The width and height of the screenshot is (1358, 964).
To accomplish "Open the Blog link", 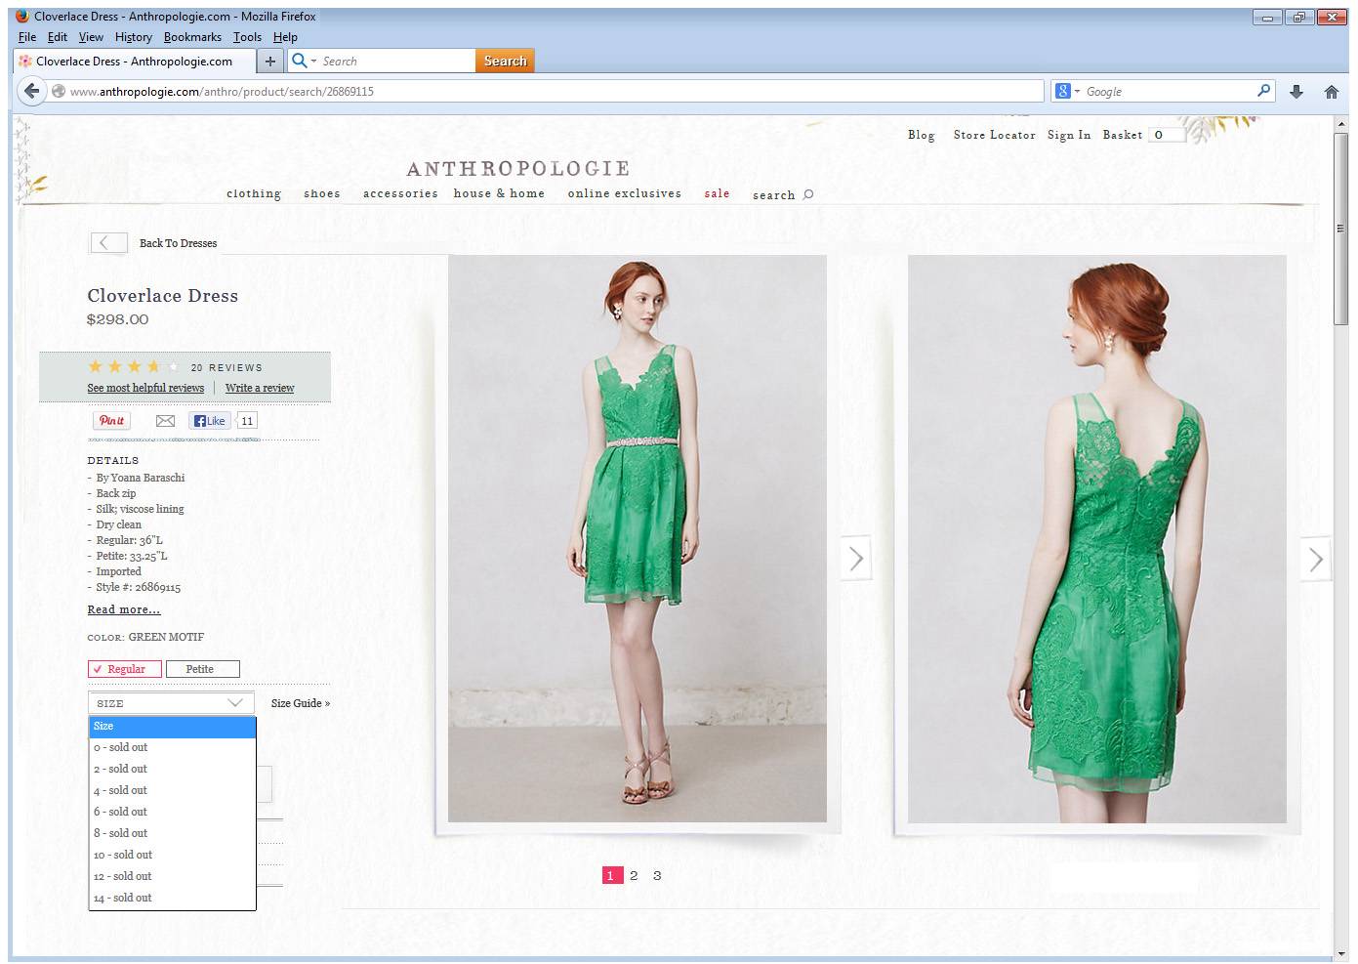I will tap(921, 135).
